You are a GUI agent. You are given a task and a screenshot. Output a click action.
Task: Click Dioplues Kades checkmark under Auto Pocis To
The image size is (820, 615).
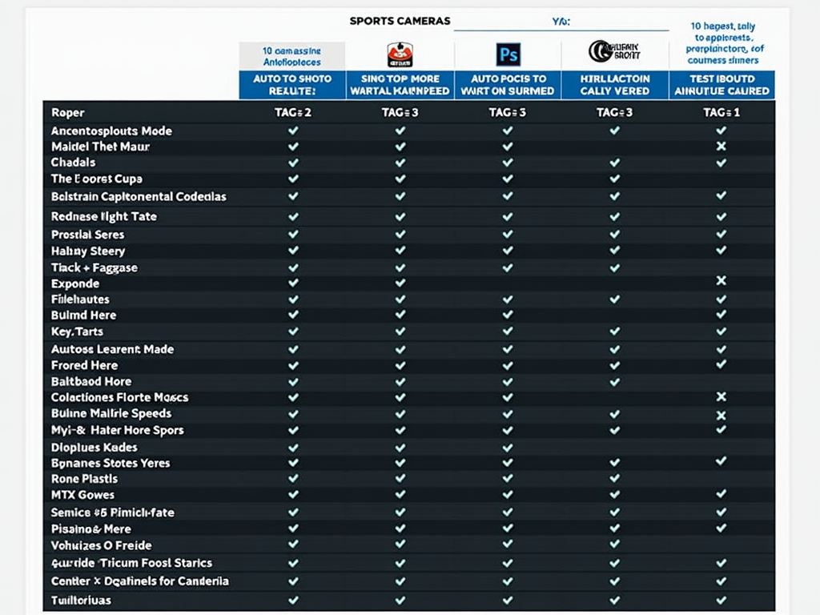point(507,448)
